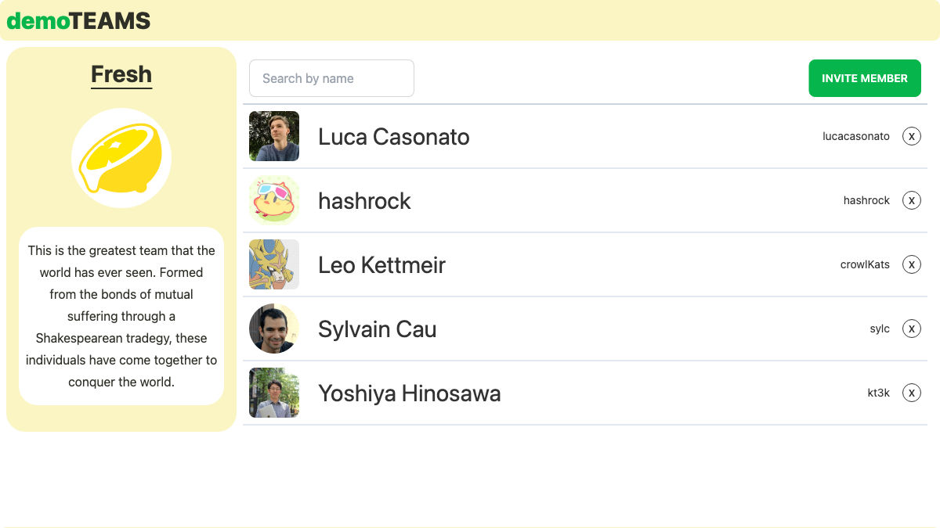Click the lucacasonato username
The width and height of the screenshot is (940, 528).
(856, 136)
